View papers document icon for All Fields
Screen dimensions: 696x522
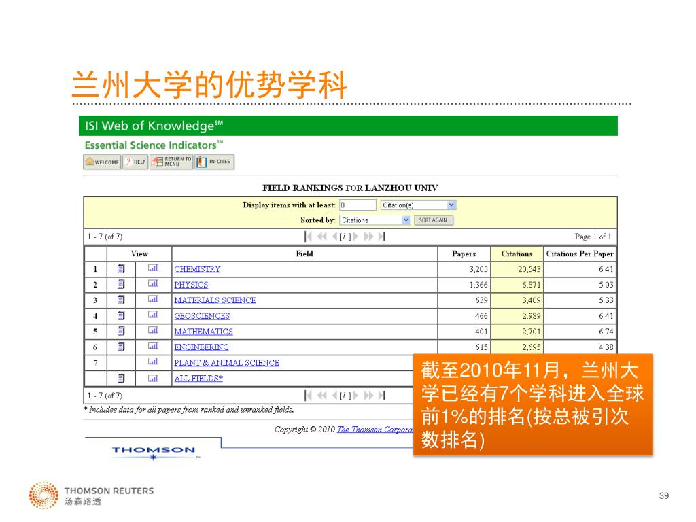pos(121,378)
